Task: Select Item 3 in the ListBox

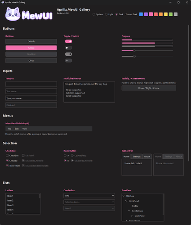Action: tap(22, 205)
